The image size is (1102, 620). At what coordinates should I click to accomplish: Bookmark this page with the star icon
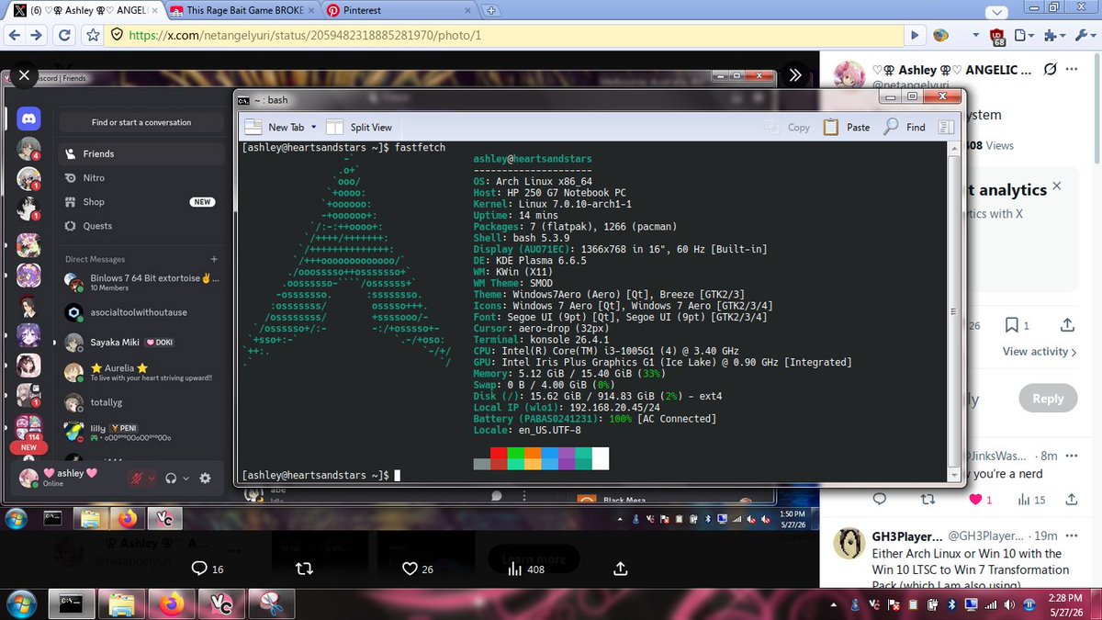(x=92, y=35)
